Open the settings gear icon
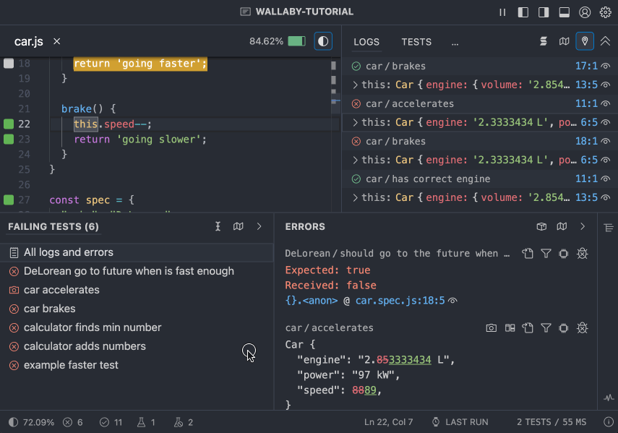618x433 pixels. pyautogui.click(x=606, y=12)
